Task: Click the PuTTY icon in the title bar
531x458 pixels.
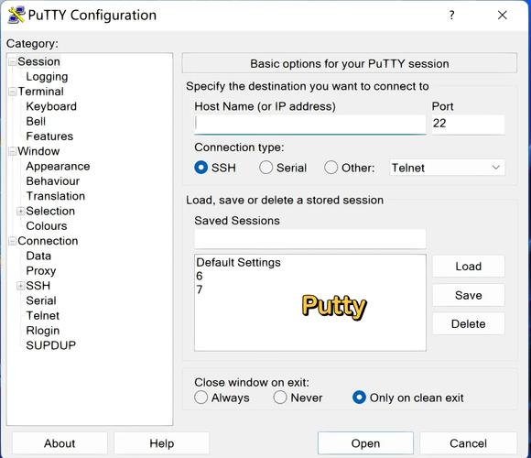Action: point(16,16)
